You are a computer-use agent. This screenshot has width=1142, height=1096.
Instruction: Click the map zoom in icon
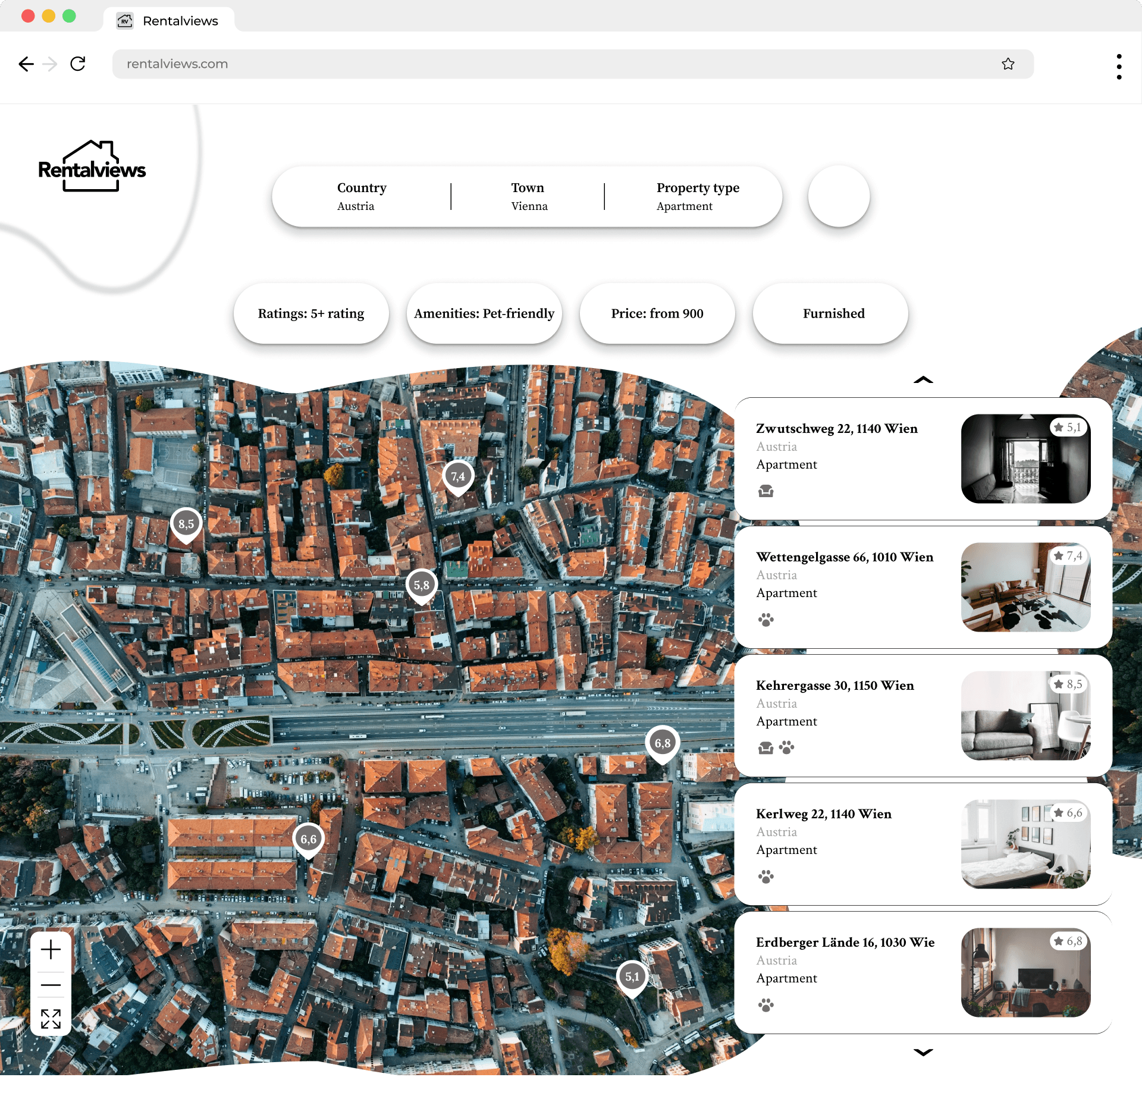point(51,950)
